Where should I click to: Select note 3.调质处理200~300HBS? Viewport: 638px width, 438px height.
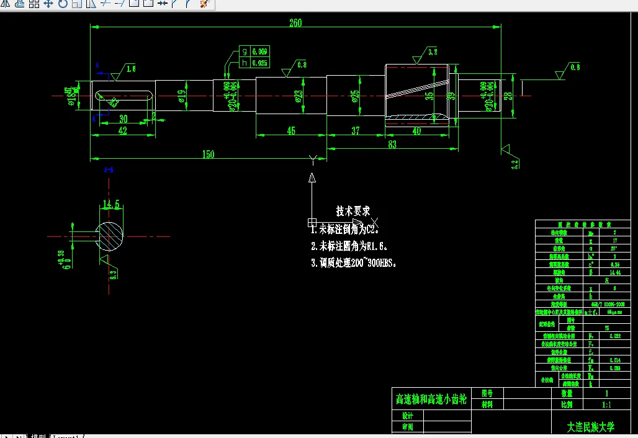(354, 262)
